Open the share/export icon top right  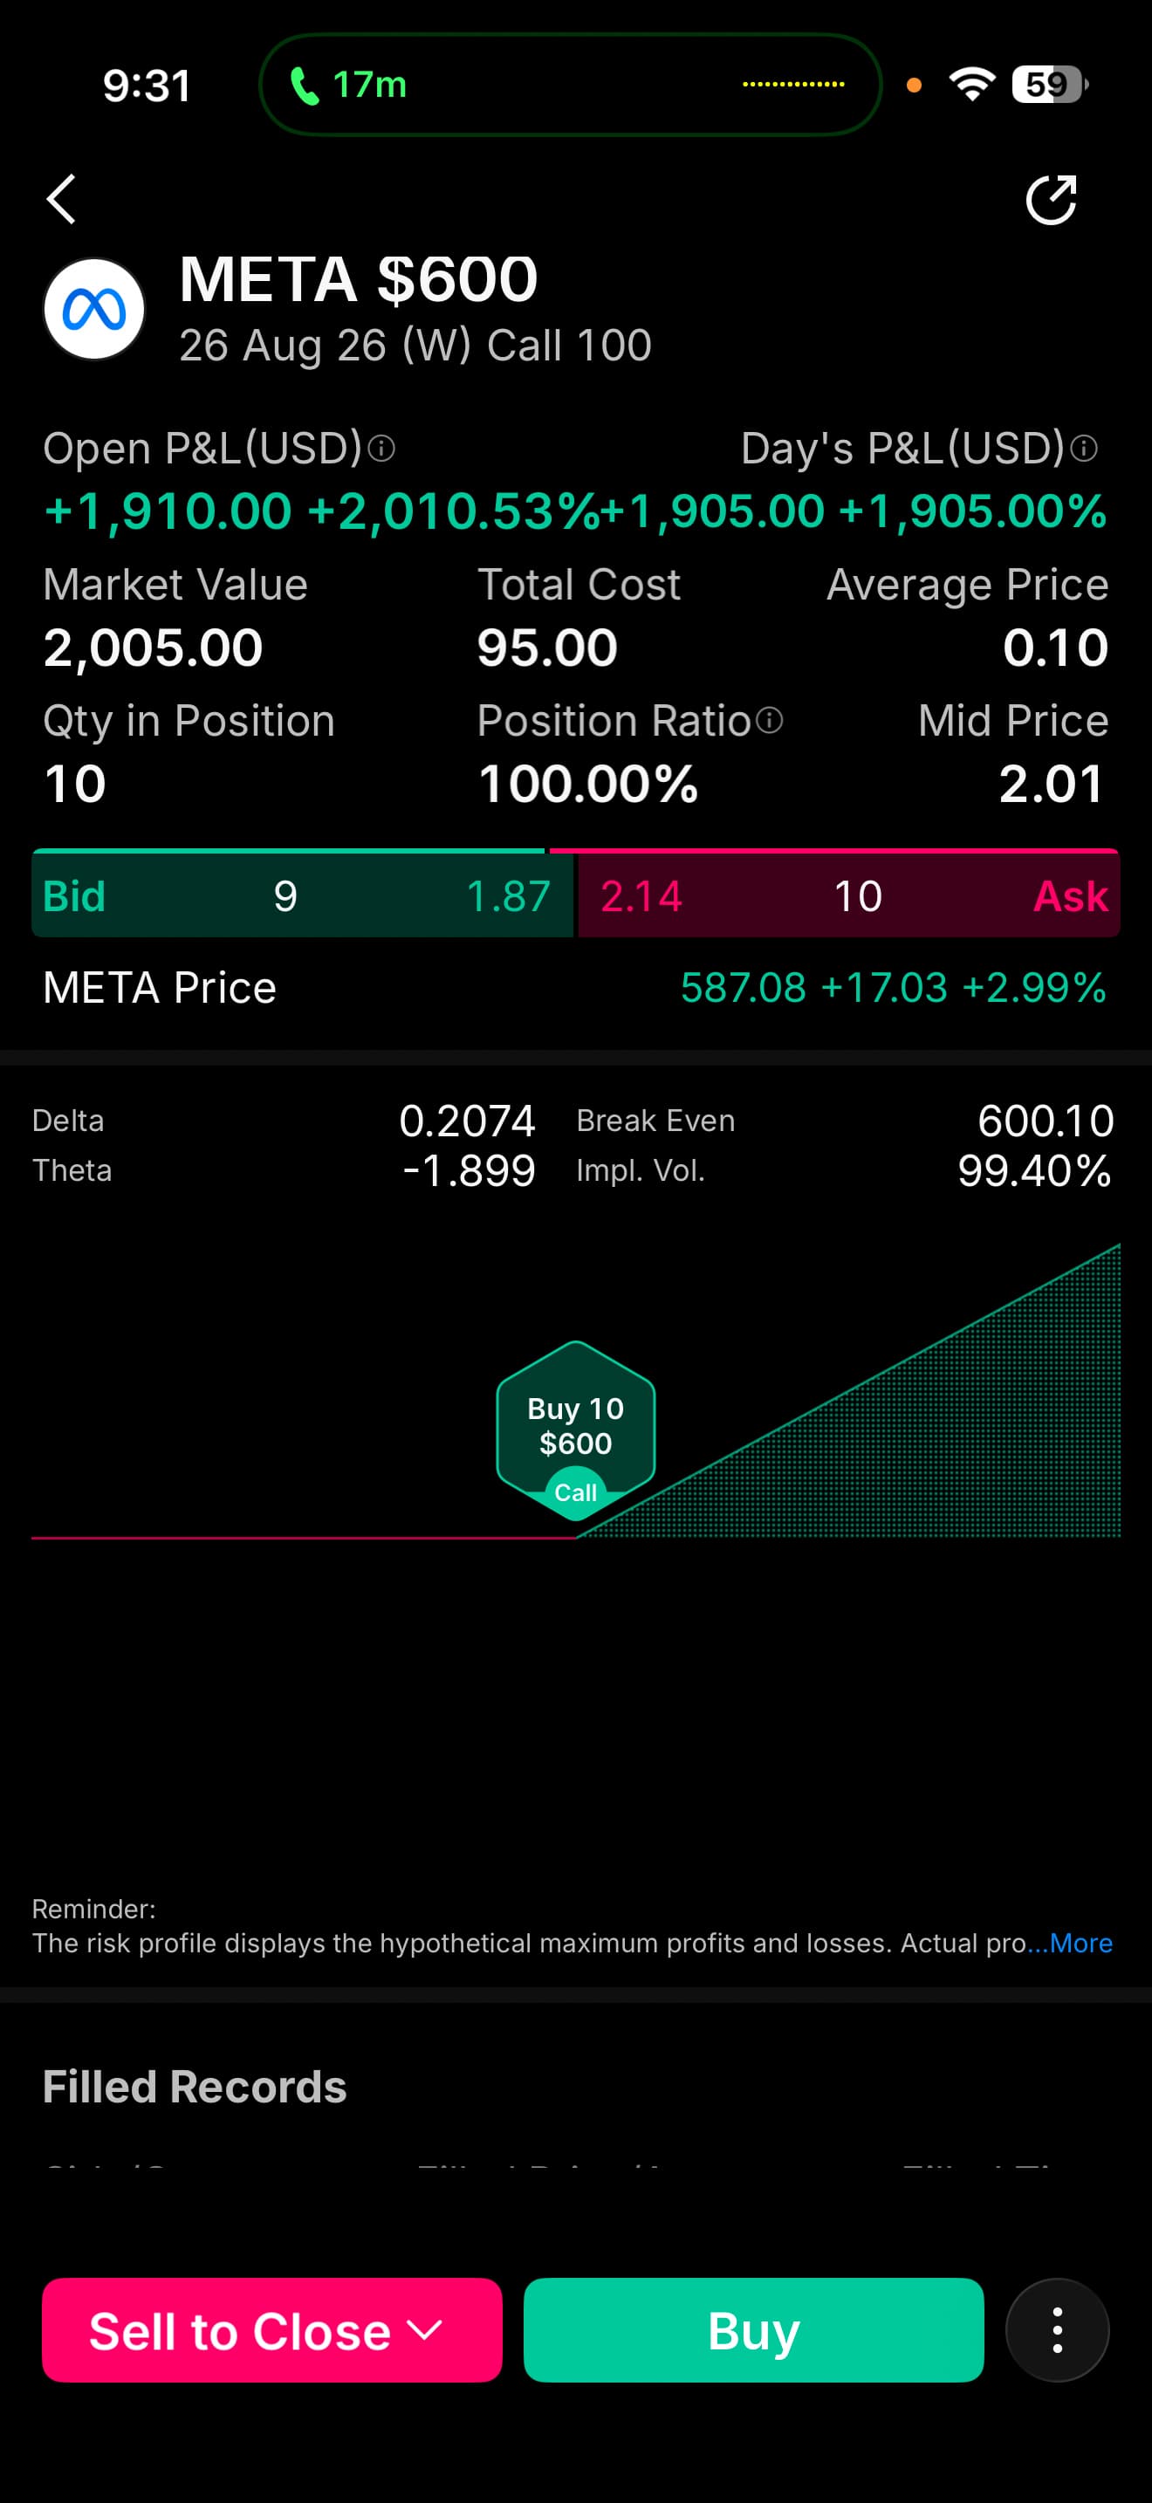[1052, 200]
